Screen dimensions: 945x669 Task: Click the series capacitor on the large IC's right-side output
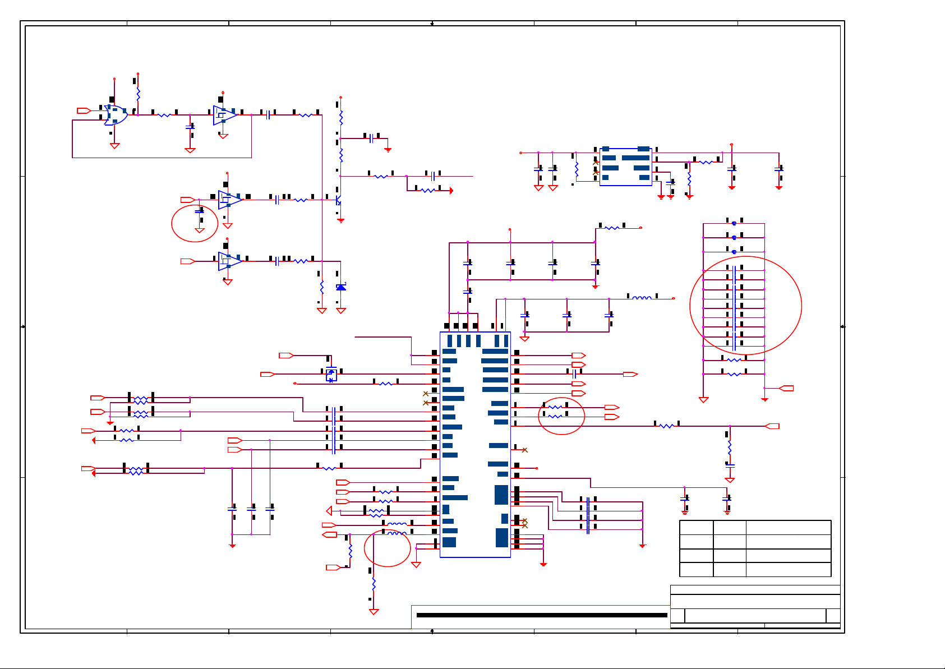click(575, 374)
